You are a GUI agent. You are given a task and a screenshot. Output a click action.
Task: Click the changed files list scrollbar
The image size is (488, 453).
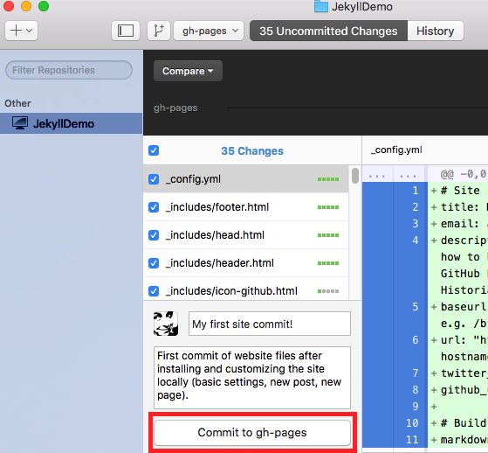[x=355, y=176]
